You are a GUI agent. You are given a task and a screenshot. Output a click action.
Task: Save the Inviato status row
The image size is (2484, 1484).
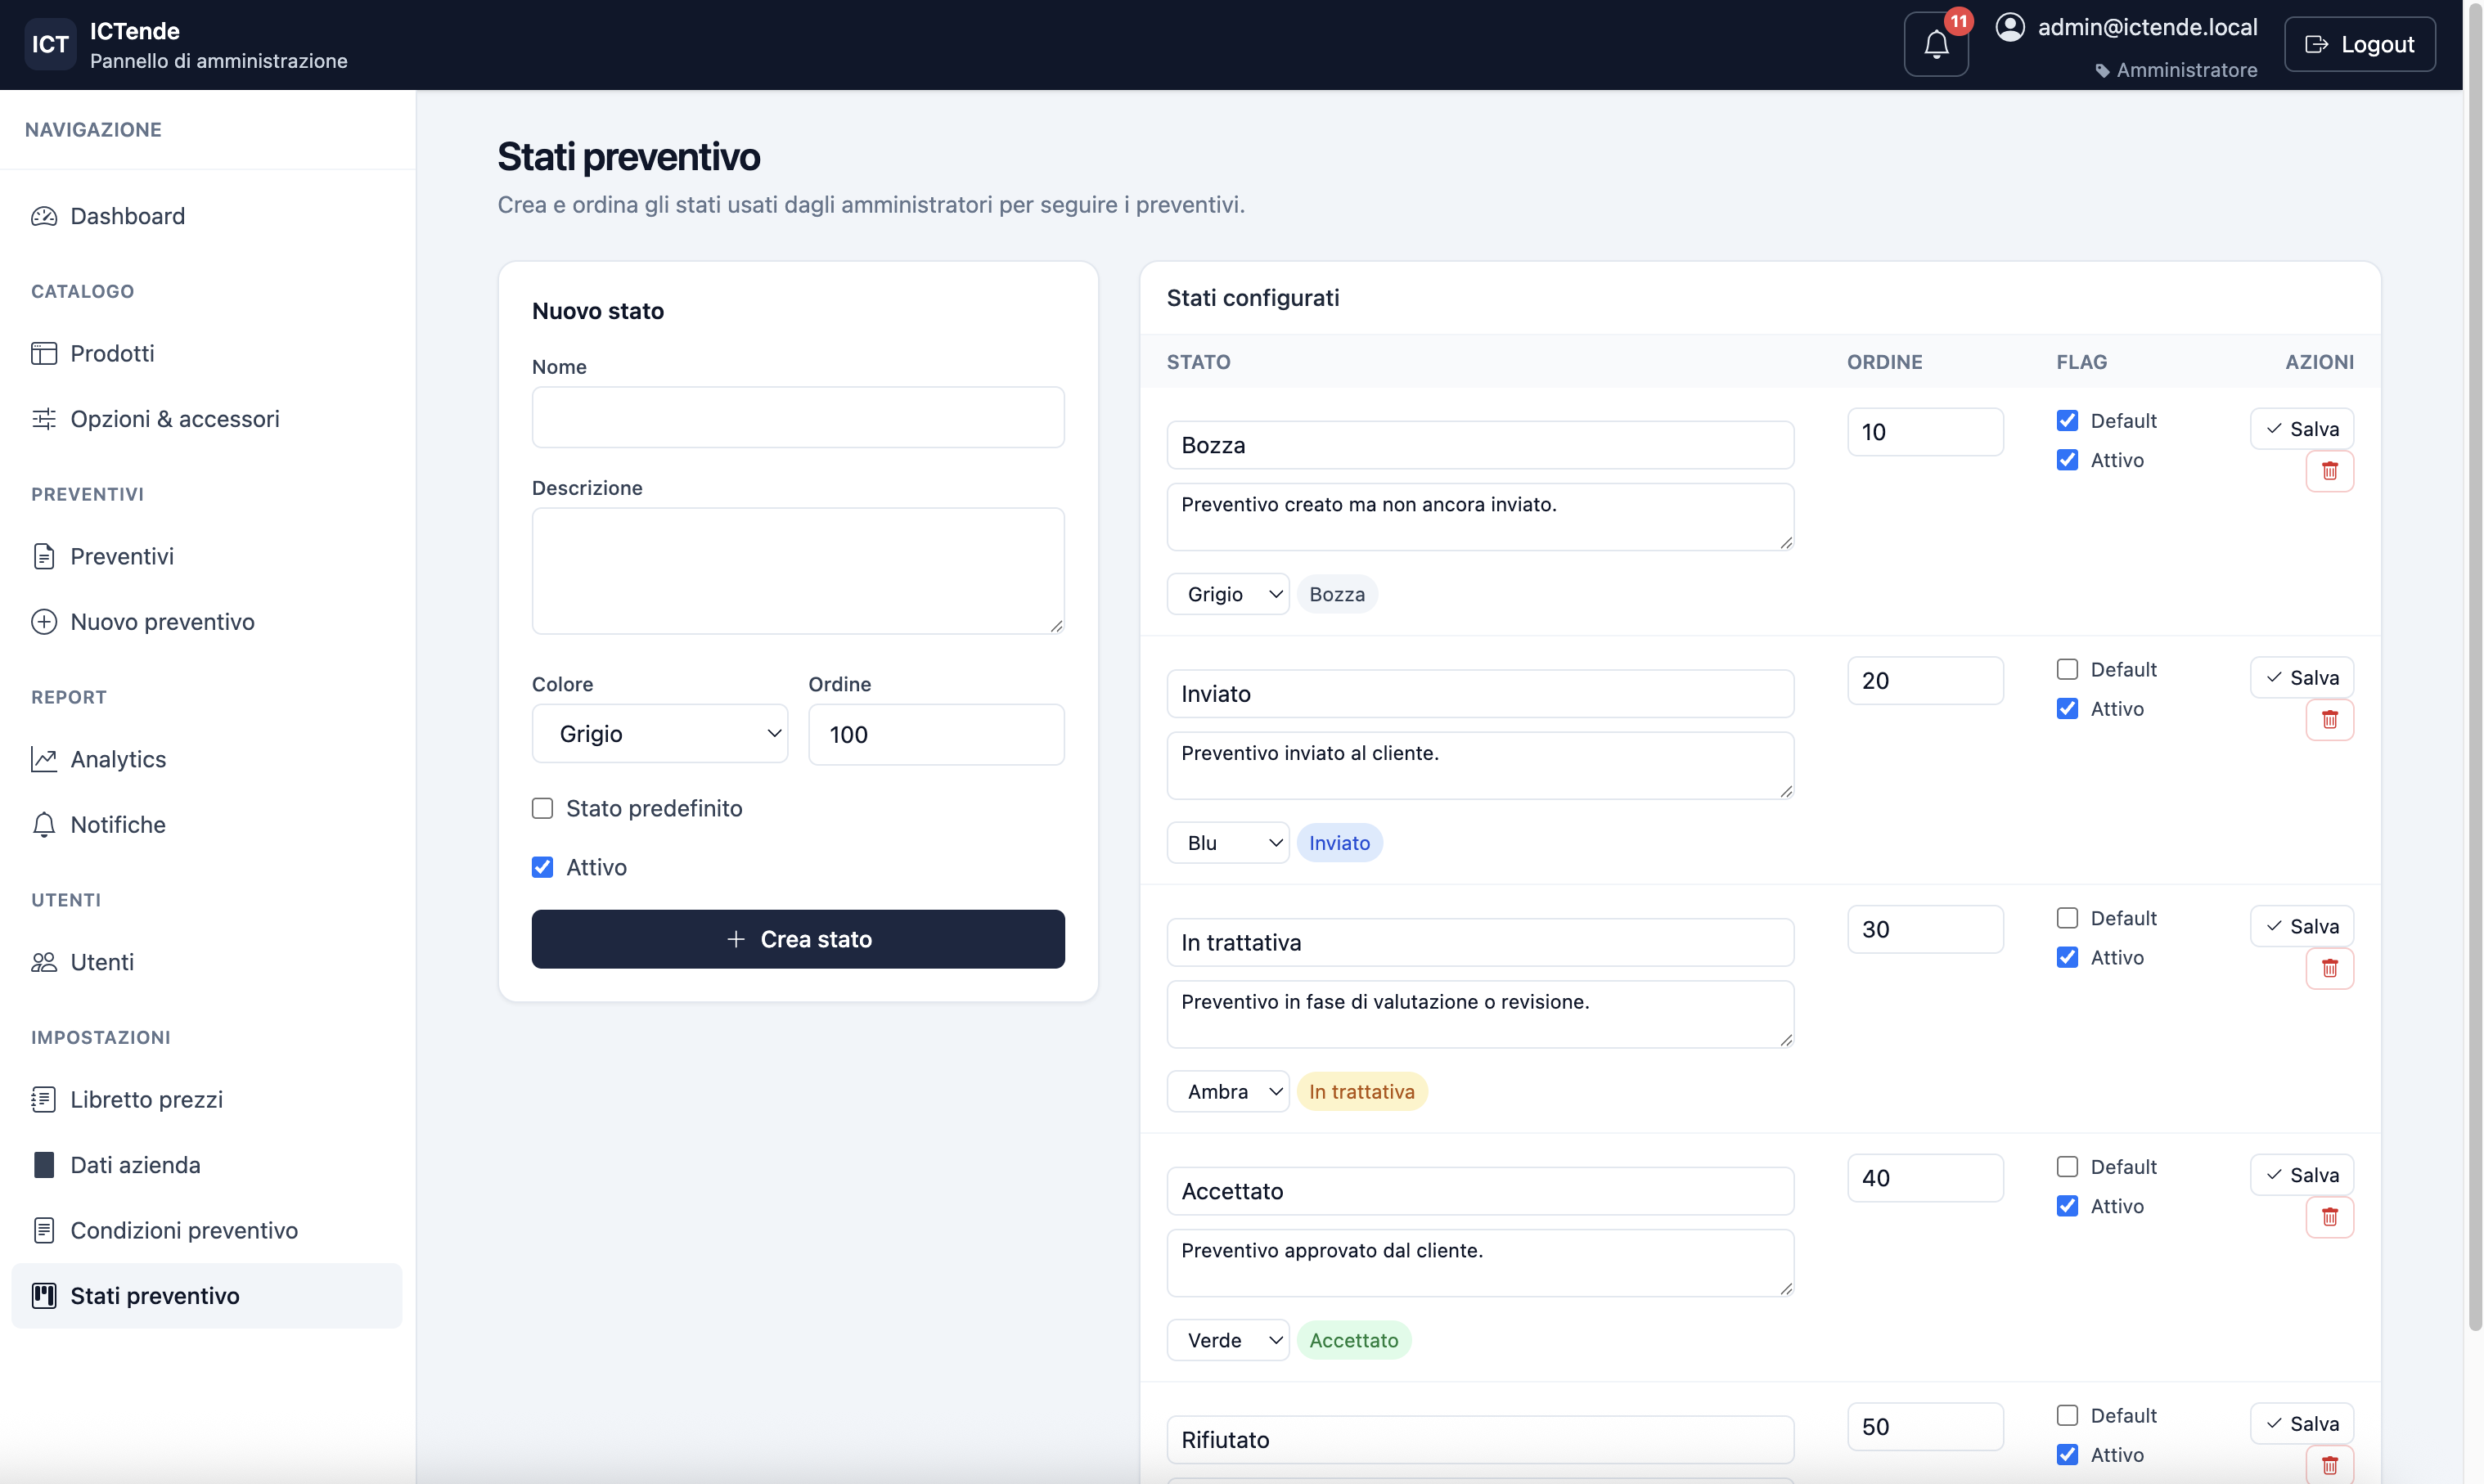point(2302,678)
